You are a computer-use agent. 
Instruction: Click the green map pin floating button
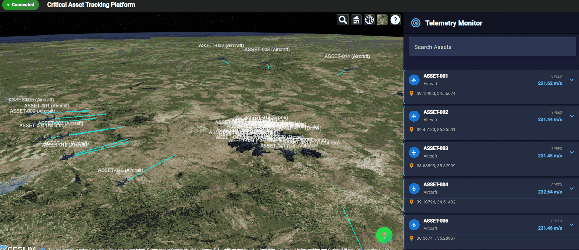pos(384,235)
